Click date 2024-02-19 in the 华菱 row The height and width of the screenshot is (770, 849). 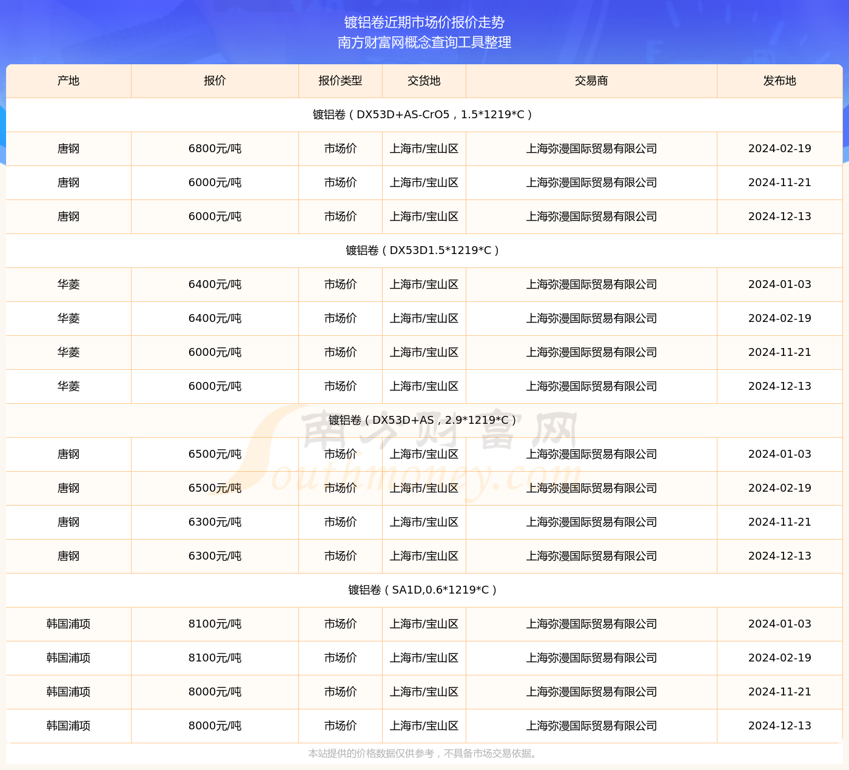point(780,318)
